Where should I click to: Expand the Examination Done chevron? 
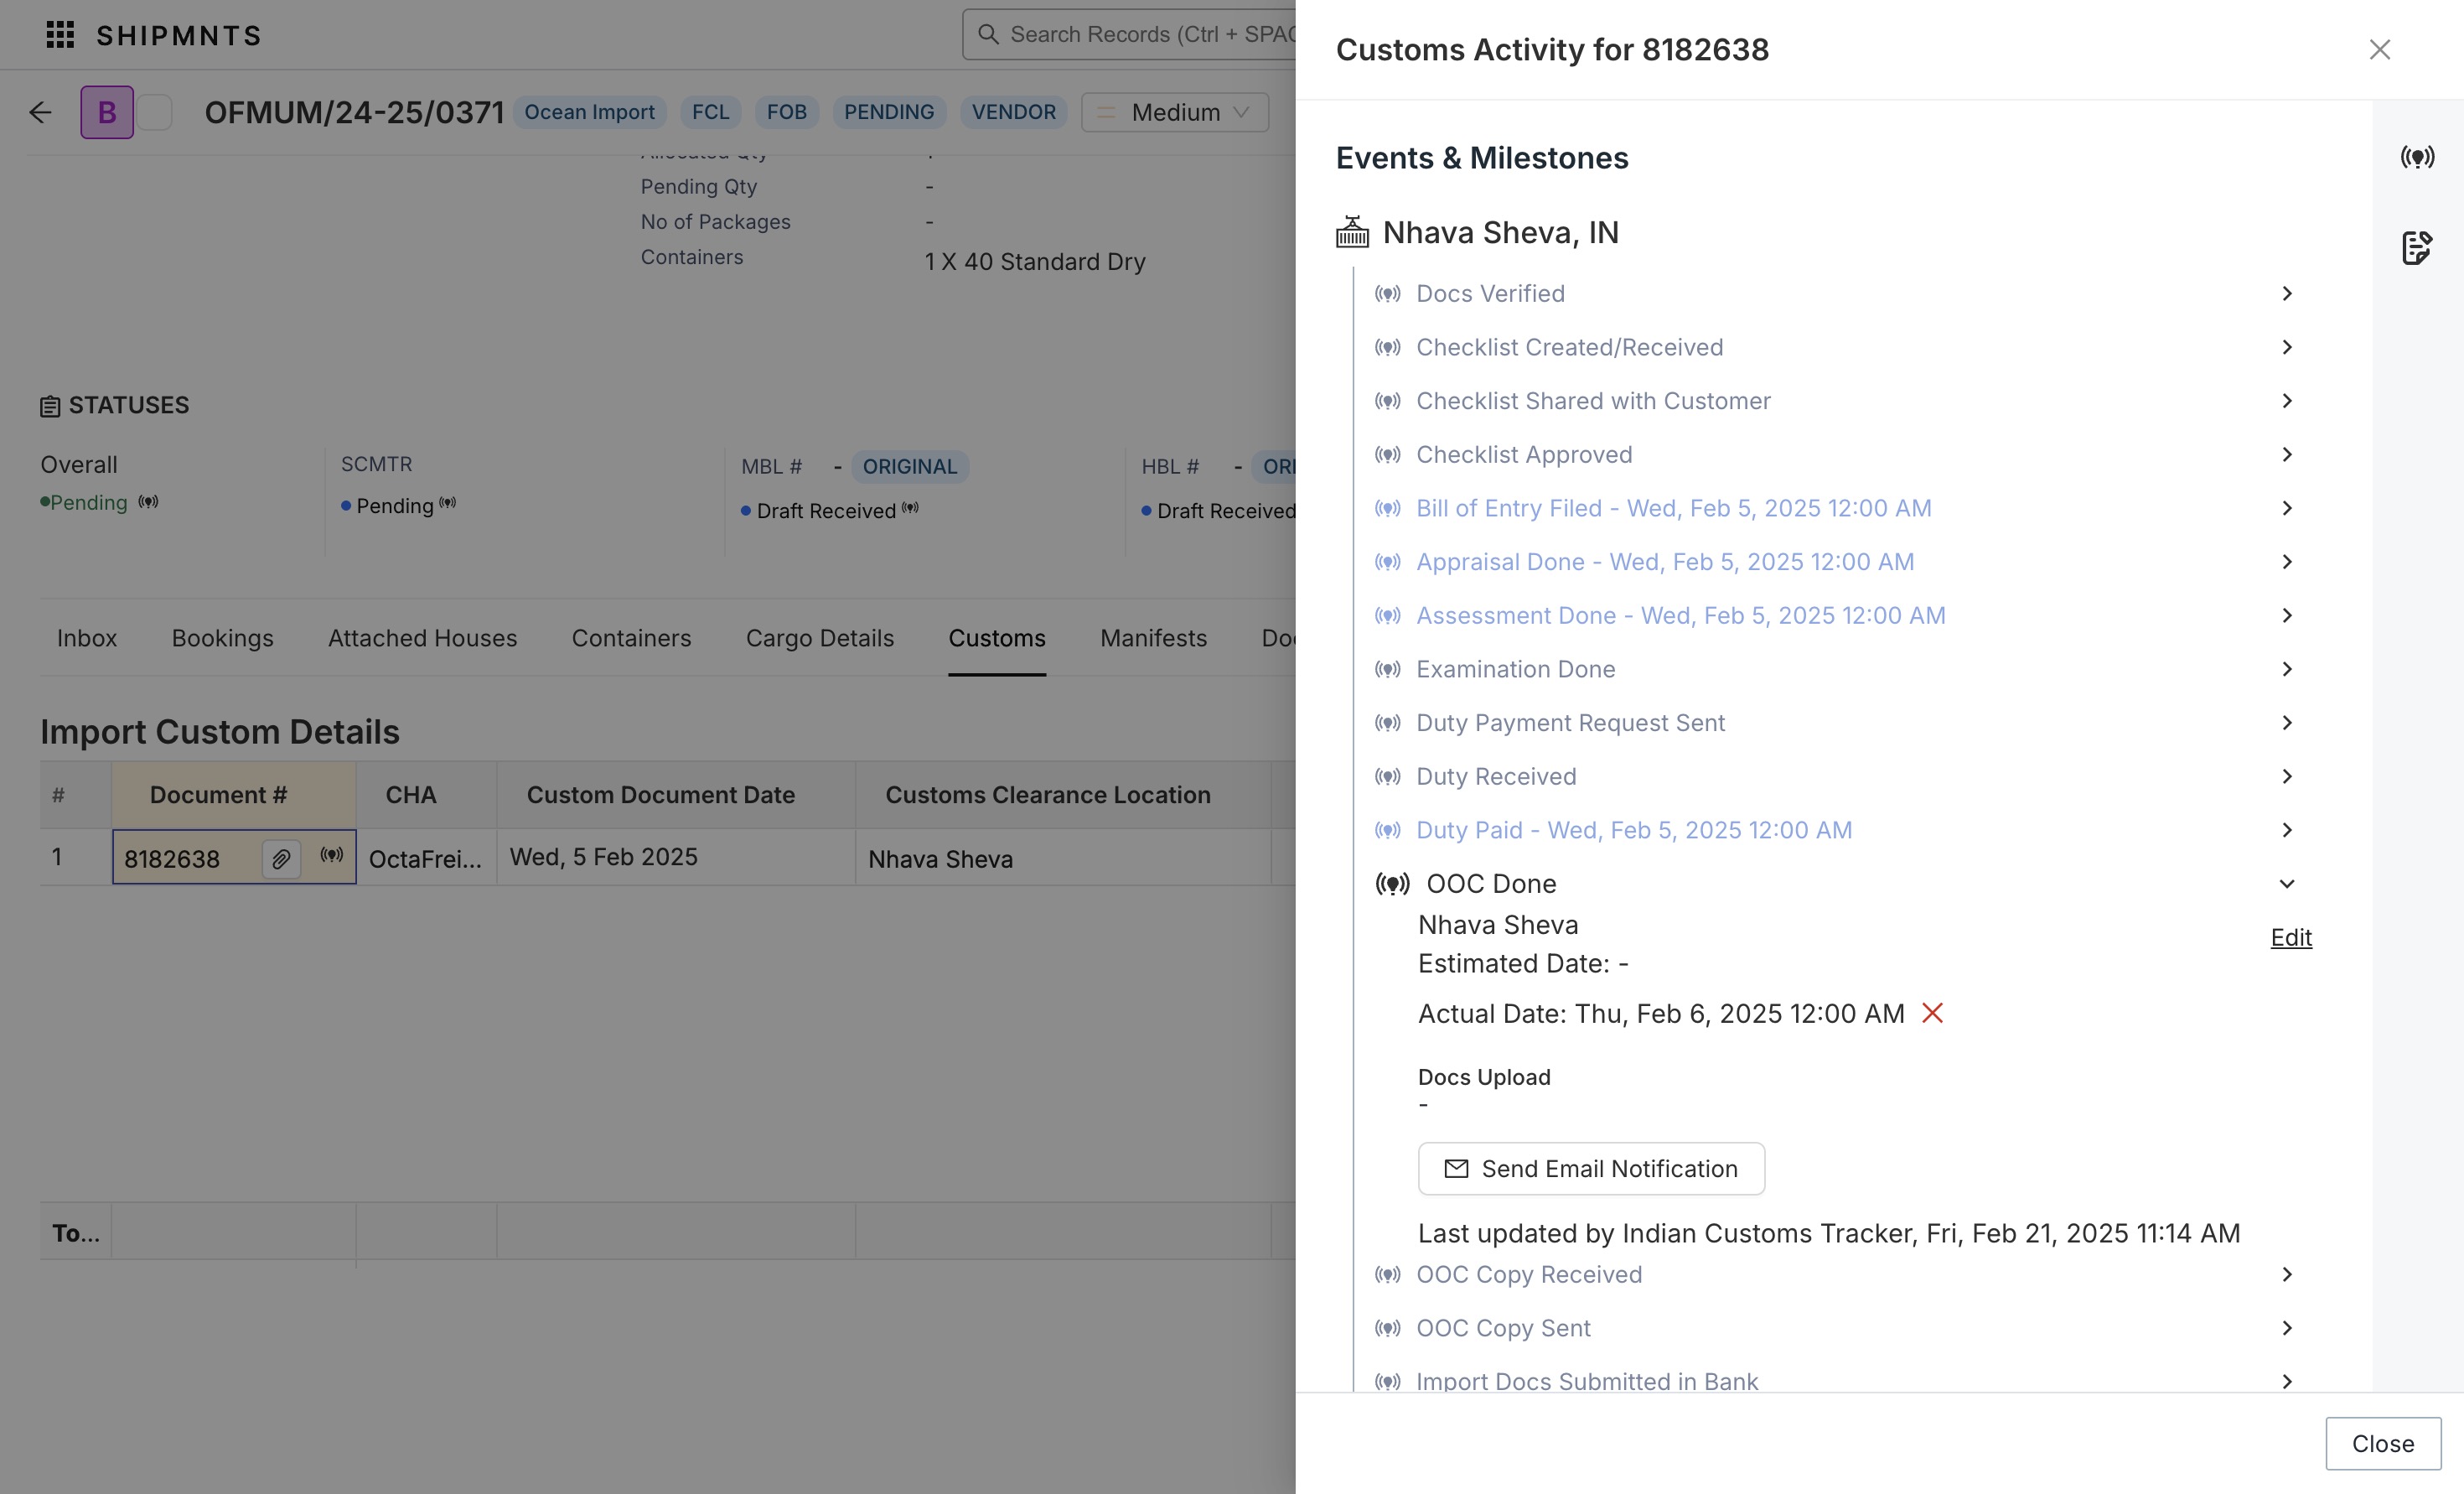(2287, 668)
